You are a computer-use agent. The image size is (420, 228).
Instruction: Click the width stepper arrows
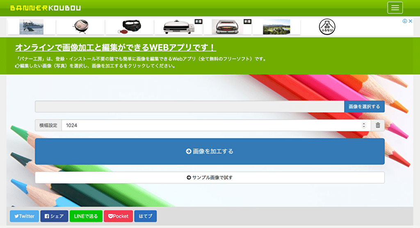point(364,125)
